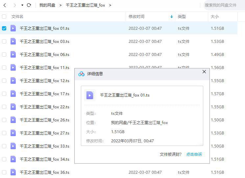
Task: Uncheck the fox 01.ts file checkbox
Action: click(4, 28)
